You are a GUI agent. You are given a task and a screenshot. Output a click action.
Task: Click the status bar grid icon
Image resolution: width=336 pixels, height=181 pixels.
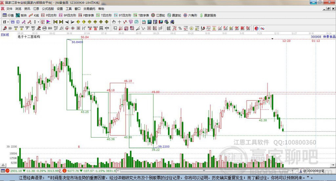tap(3, 171)
